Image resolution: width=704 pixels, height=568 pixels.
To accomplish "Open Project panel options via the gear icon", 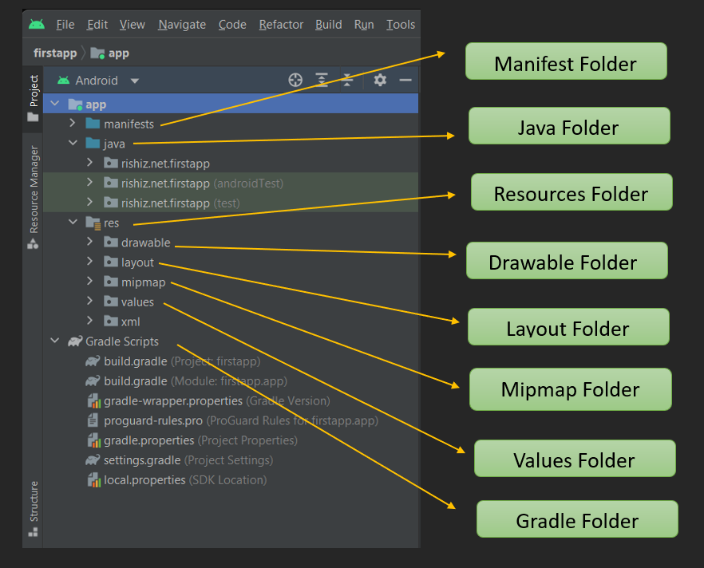I will [379, 80].
